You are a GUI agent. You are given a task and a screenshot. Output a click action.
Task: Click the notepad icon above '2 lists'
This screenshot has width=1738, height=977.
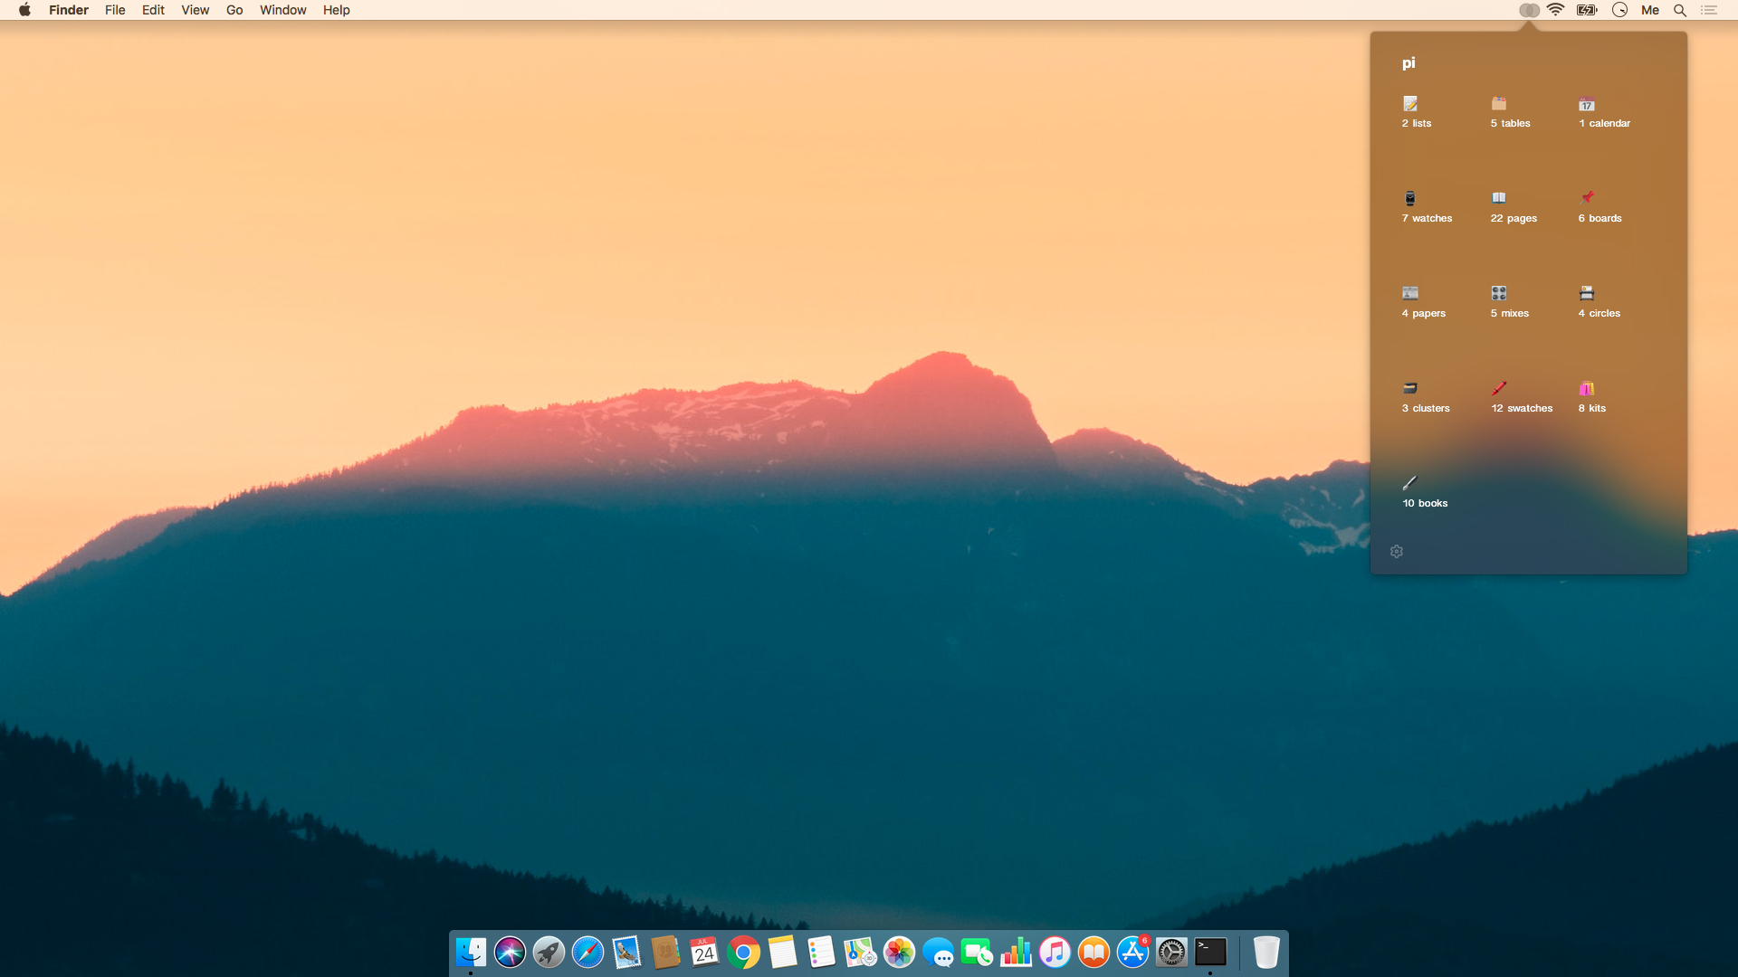[1410, 104]
